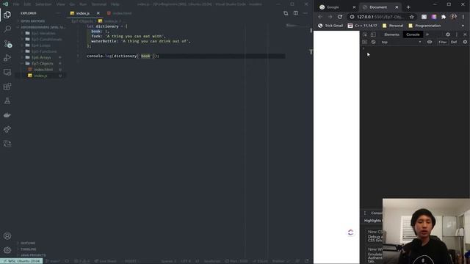Open the Testing flask icon view
The height and width of the screenshot is (264, 470).
tap(7, 101)
